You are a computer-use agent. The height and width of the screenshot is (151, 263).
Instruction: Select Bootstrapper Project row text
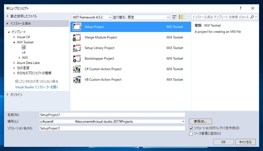[99, 58]
